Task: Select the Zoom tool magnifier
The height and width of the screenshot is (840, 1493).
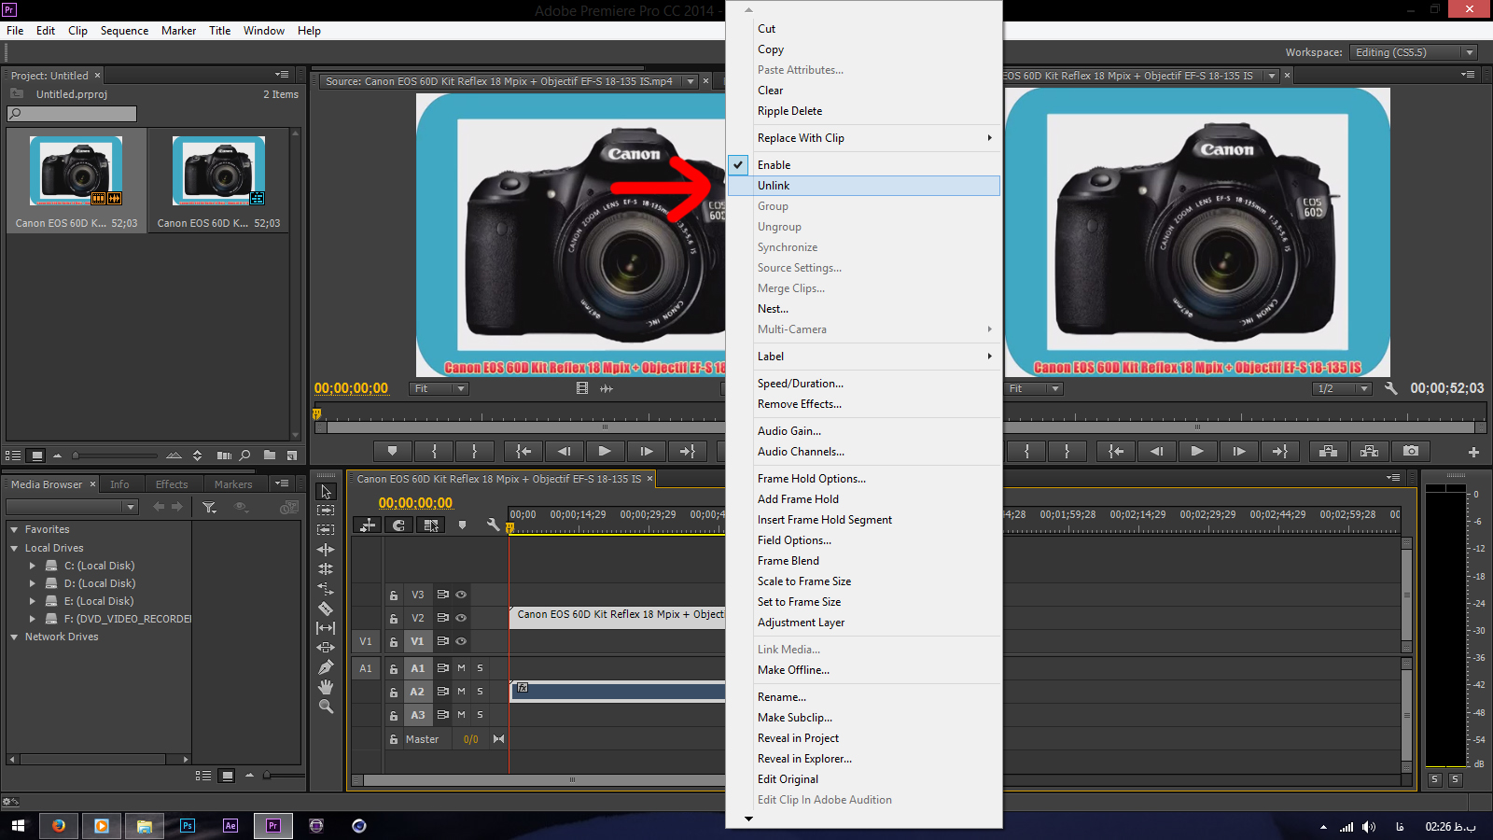Action: (x=326, y=707)
